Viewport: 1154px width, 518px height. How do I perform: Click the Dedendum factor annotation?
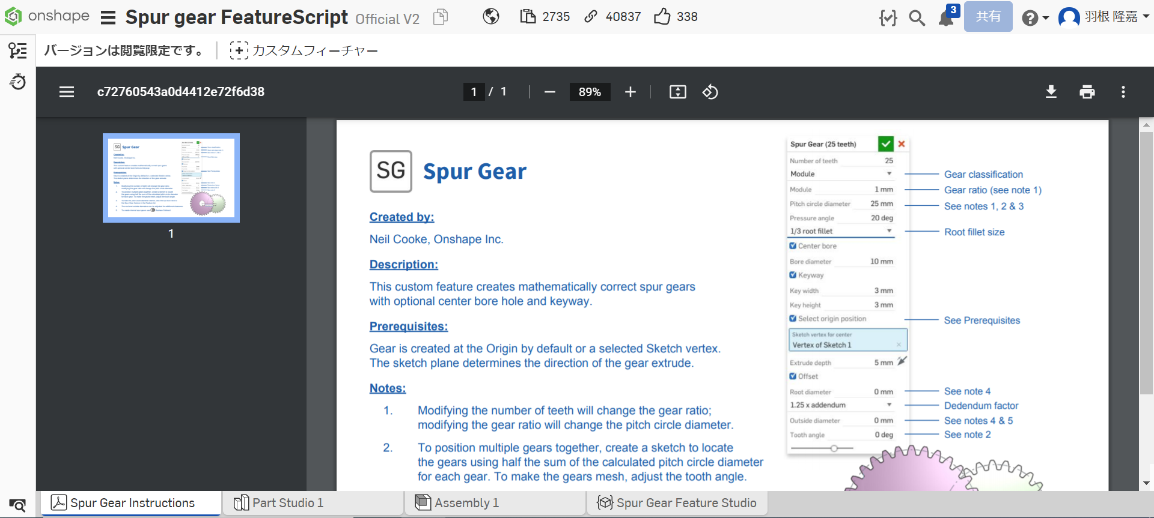(981, 405)
